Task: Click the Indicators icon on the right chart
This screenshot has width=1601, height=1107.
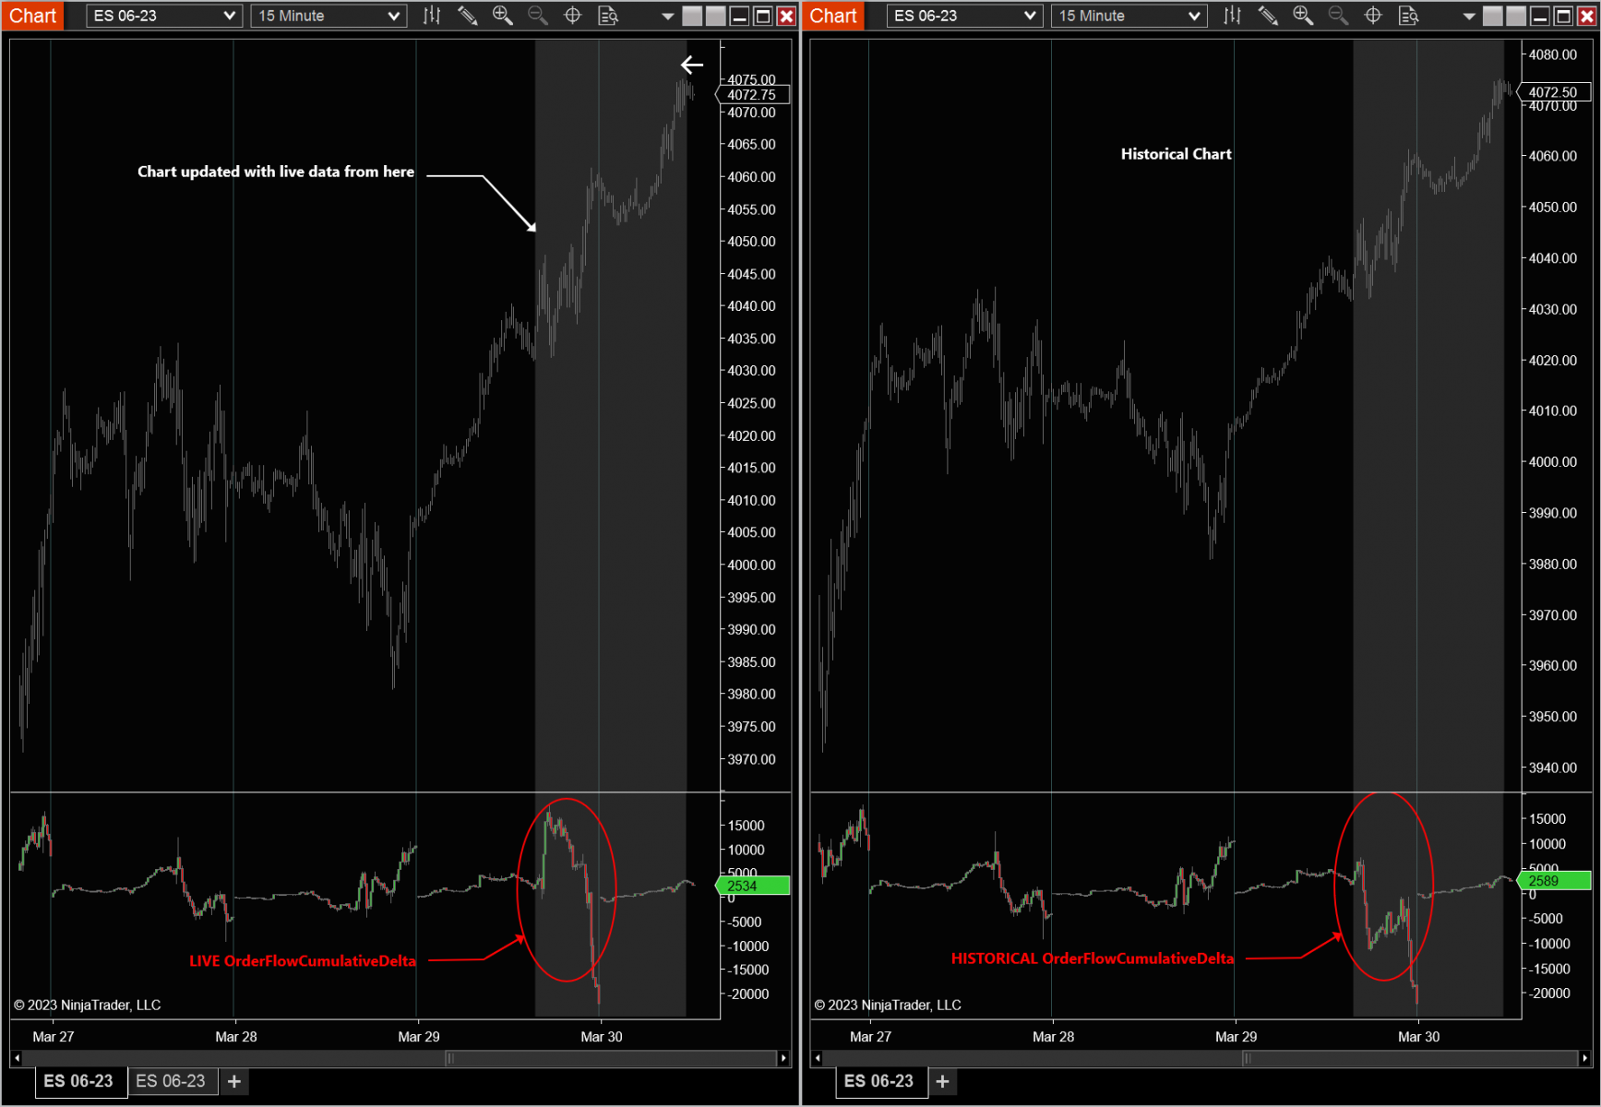Action: coord(1232,15)
